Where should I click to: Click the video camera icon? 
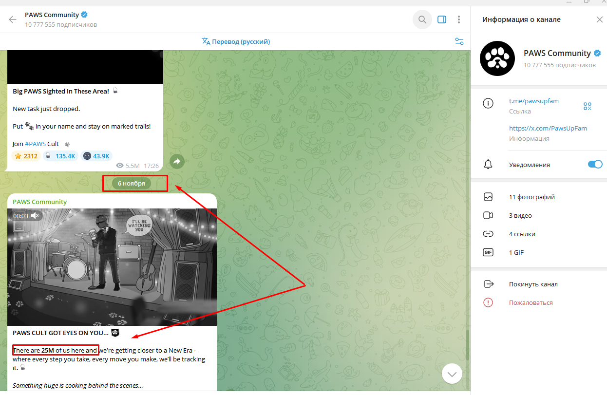(x=488, y=215)
